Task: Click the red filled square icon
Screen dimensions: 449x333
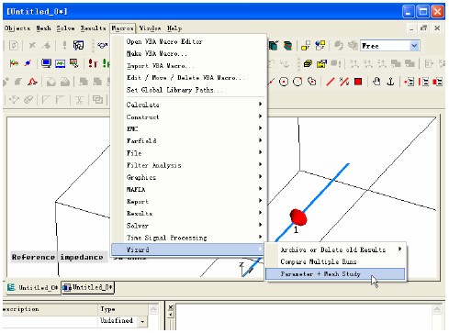Action: click(358, 82)
